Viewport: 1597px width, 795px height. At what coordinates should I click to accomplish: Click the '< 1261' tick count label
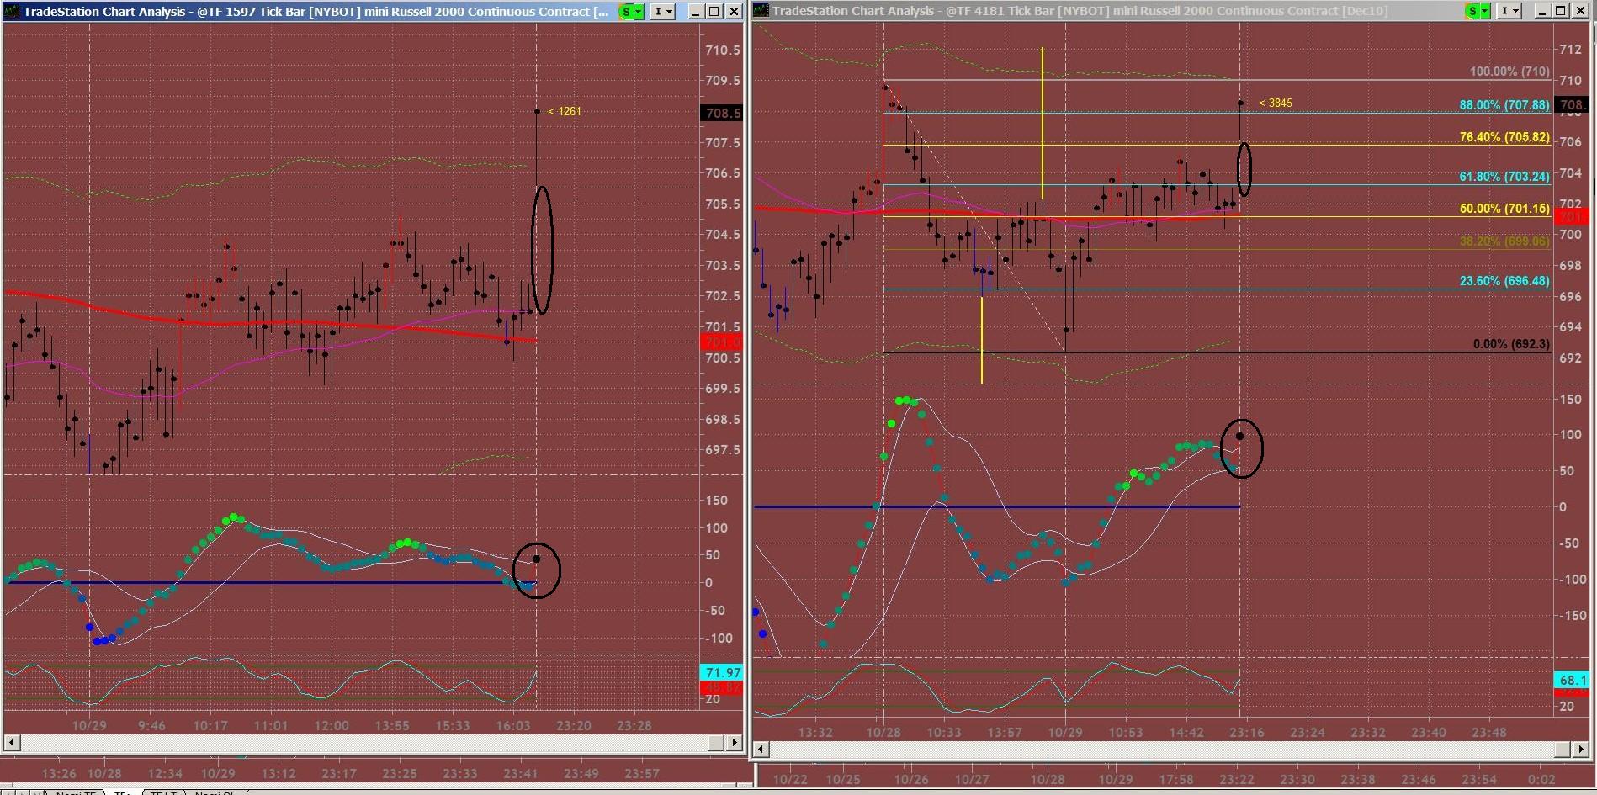point(564,111)
